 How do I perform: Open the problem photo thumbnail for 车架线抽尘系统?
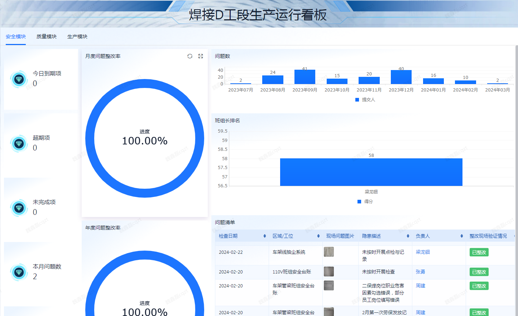(x=330, y=252)
